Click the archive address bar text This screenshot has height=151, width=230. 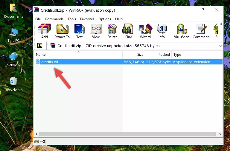pyautogui.click(x=108, y=46)
